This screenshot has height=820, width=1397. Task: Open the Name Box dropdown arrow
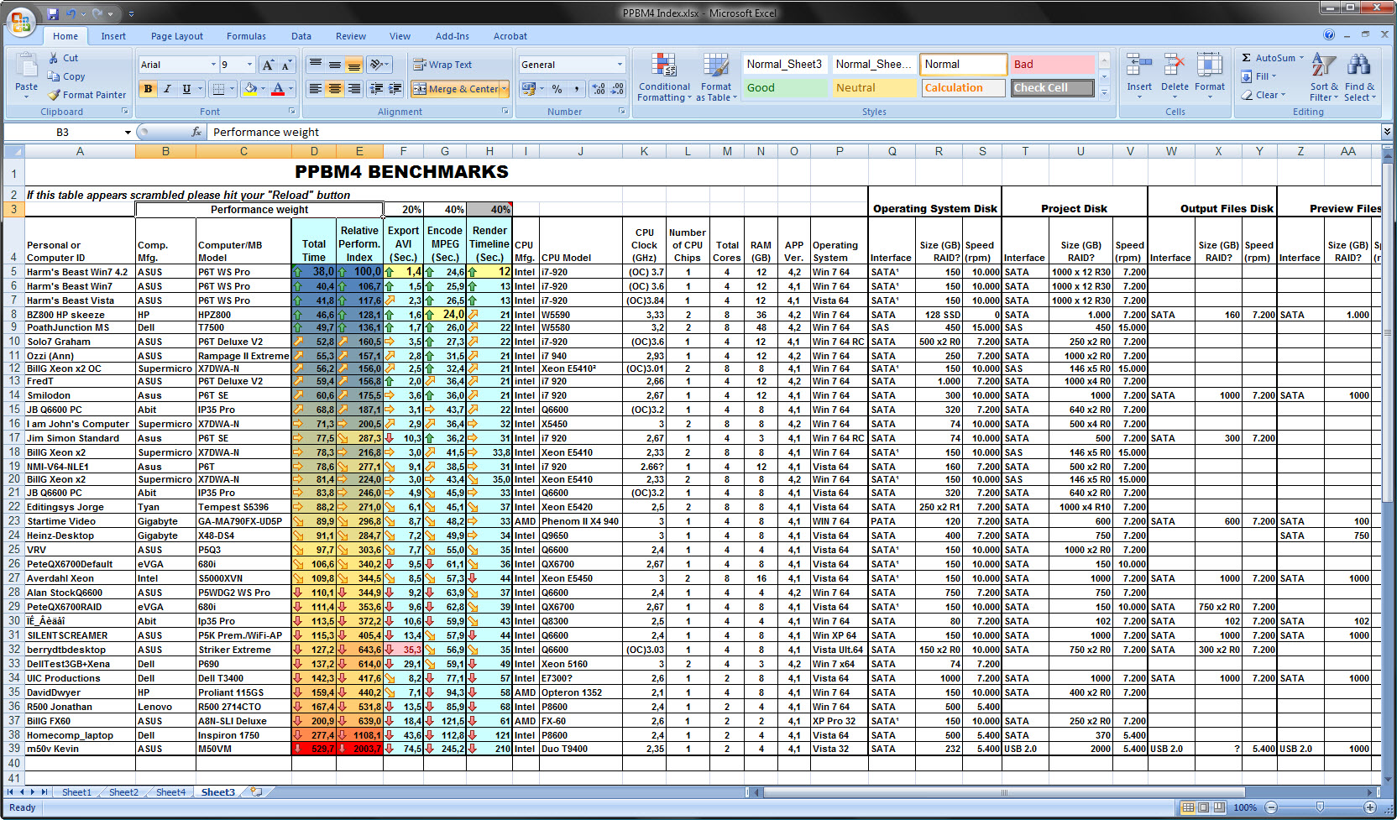[x=128, y=133]
